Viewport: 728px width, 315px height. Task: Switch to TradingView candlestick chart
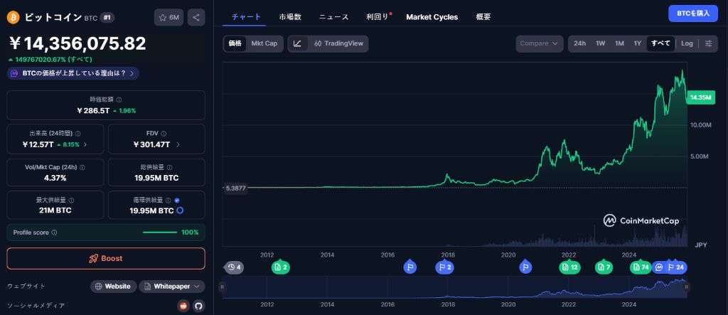pyautogui.click(x=338, y=43)
